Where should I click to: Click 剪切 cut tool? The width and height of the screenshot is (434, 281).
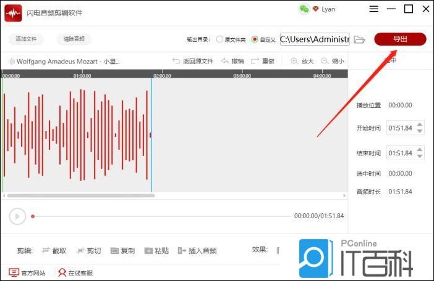89,251
